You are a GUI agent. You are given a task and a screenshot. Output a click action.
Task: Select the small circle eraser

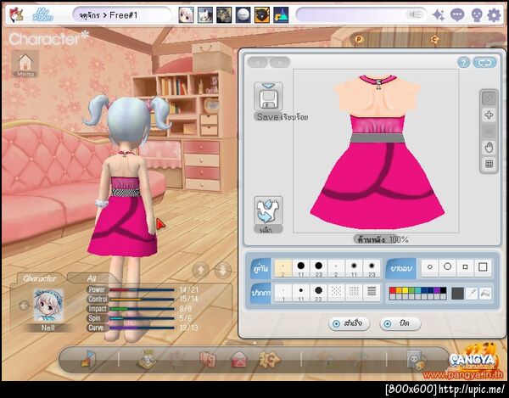click(430, 267)
